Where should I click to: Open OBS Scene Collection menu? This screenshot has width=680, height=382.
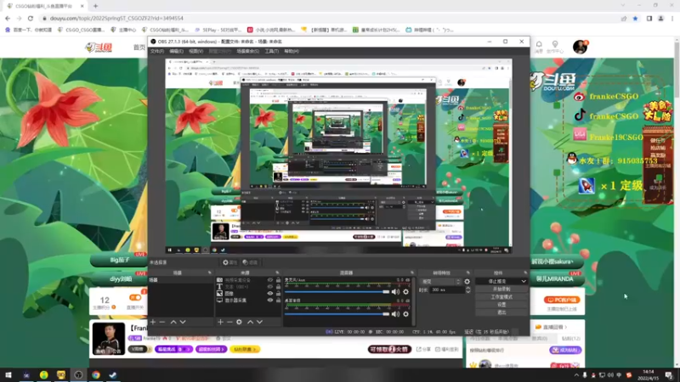tap(248, 51)
